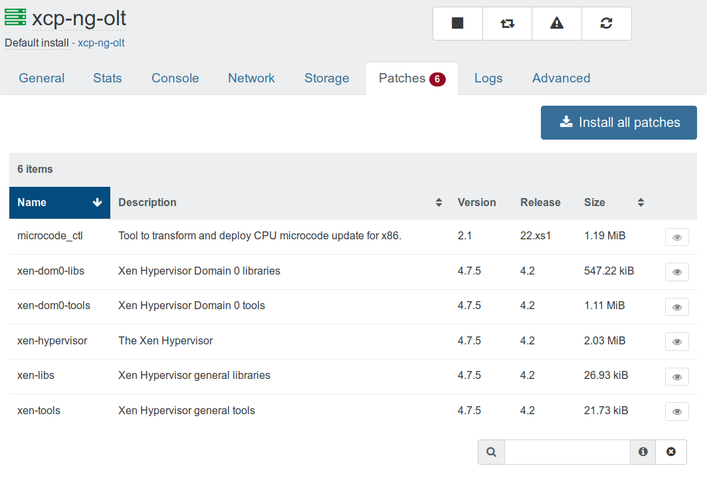Open filter help info icon
707x480 pixels.
click(643, 452)
